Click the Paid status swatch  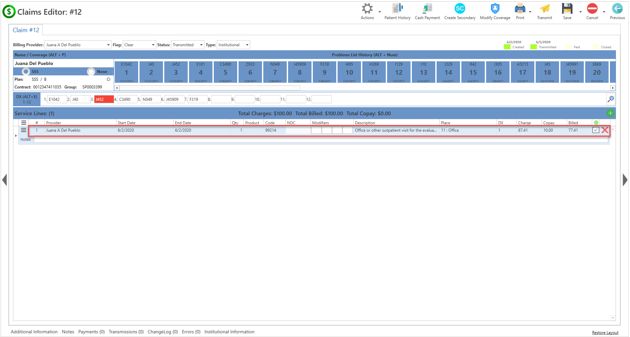click(x=568, y=47)
